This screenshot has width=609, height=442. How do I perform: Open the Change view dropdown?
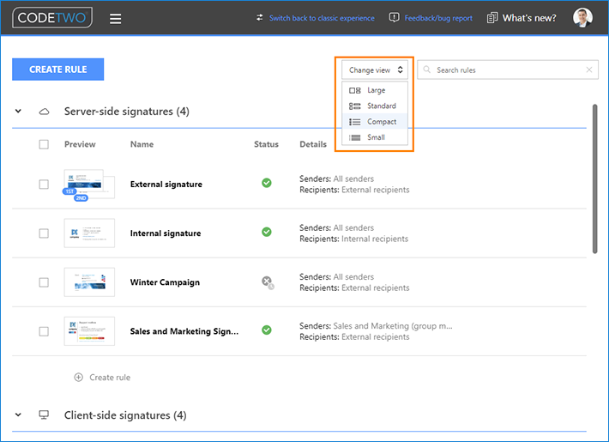pyautogui.click(x=375, y=70)
